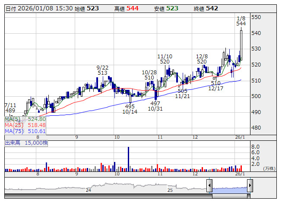Click the right range slider handle
Screen dimensions: 282x203
tap(250, 186)
